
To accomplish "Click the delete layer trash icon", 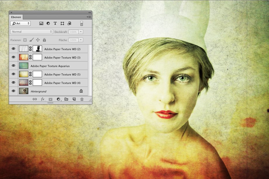I will coord(82,99).
